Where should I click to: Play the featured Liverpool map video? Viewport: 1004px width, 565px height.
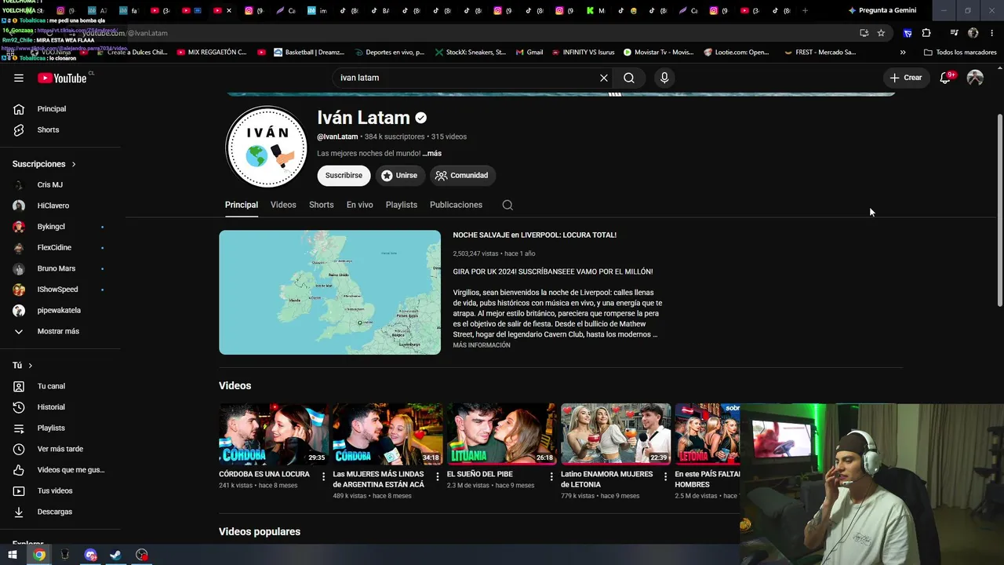click(329, 292)
